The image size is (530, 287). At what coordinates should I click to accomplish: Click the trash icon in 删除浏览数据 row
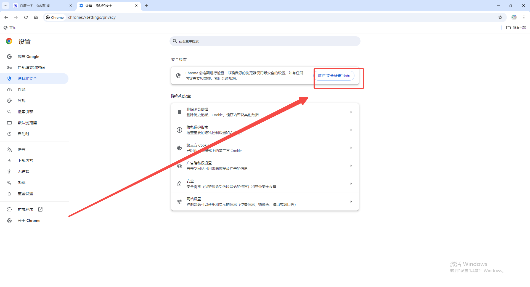pos(179,112)
